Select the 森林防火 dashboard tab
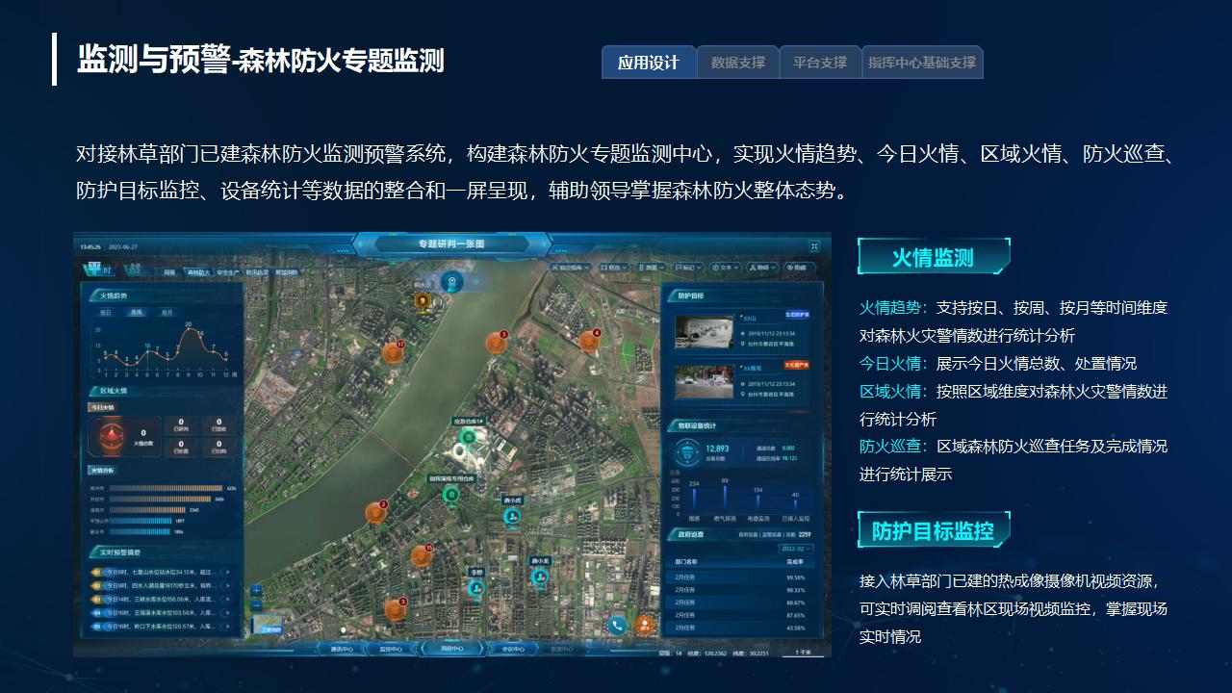Image resolution: width=1232 pixels, height=693 pixels. (198, 273)
